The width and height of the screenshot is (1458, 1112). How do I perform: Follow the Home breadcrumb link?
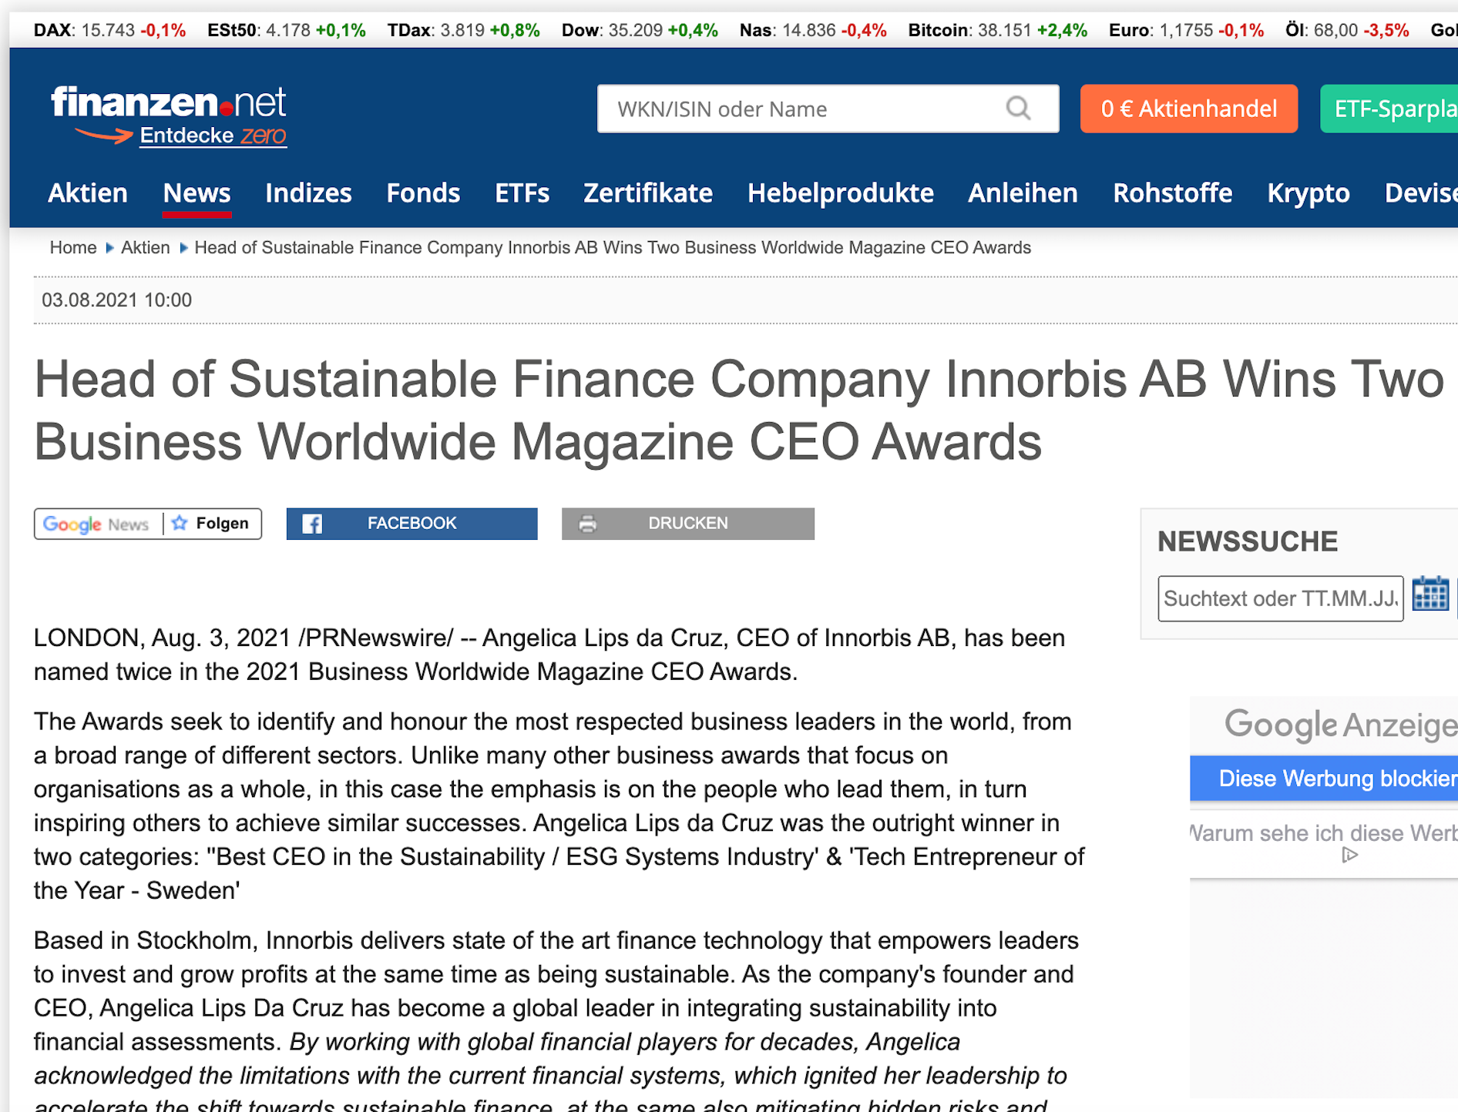coord(72,247)
